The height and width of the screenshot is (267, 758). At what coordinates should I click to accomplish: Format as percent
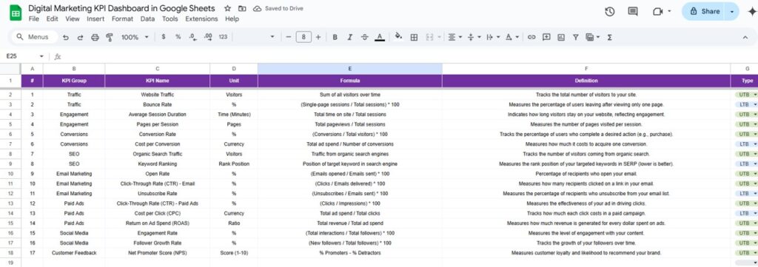(x=178, y=37)
